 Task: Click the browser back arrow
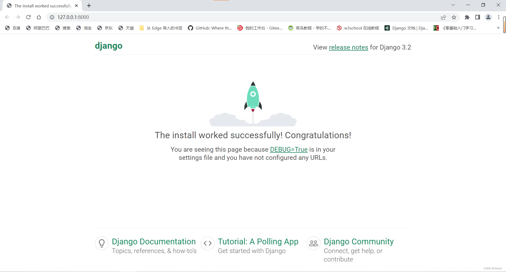(7, 17)
